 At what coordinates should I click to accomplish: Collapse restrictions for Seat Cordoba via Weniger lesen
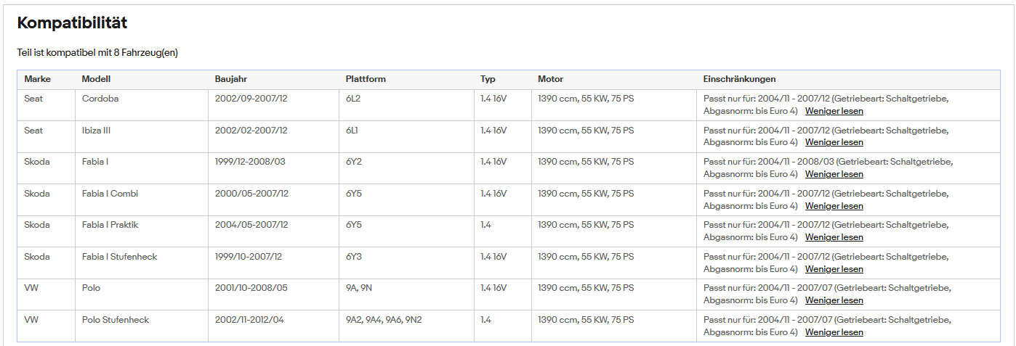click(x=834, y=111)
